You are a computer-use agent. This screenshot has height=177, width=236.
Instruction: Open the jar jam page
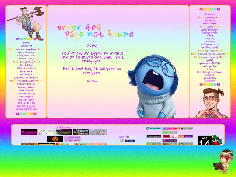pos(210,51)
